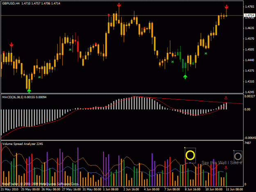256x192 pixels.
Task: Click the 7487 volume scale value
Action: pos(248,143)
